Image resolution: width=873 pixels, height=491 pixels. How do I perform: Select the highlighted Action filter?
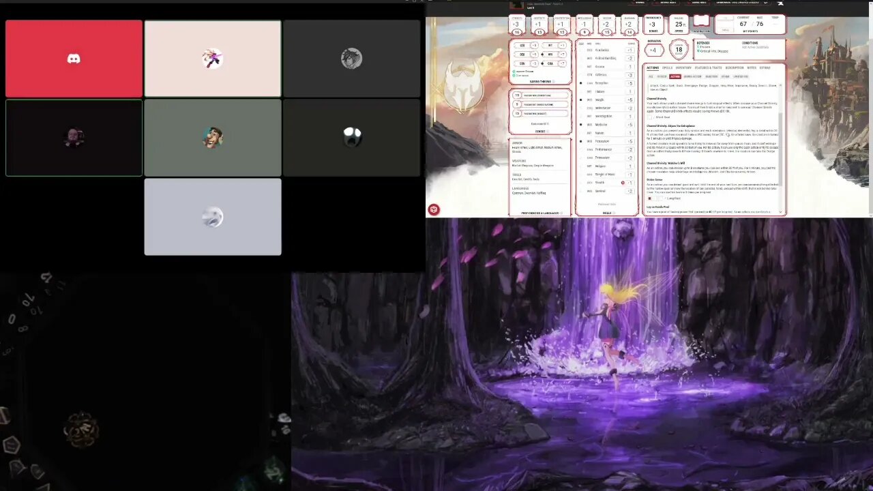coord(675,76)
